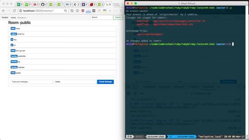Select active tmux window '3: ...ecture4-chat'
This screenshot has width=249, height=140.
[182, 136]
